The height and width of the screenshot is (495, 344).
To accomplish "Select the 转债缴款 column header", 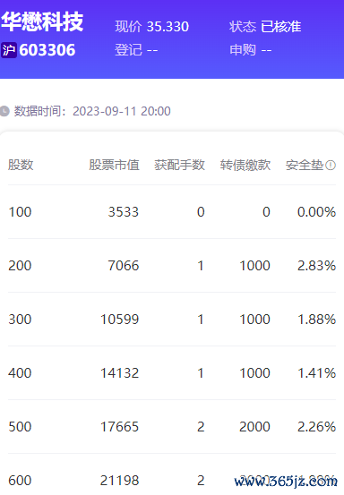I will coord(245,165).
